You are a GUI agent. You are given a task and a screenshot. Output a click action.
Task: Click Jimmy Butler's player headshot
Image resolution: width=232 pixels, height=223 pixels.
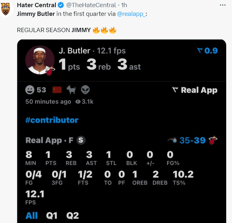point(40,60)
